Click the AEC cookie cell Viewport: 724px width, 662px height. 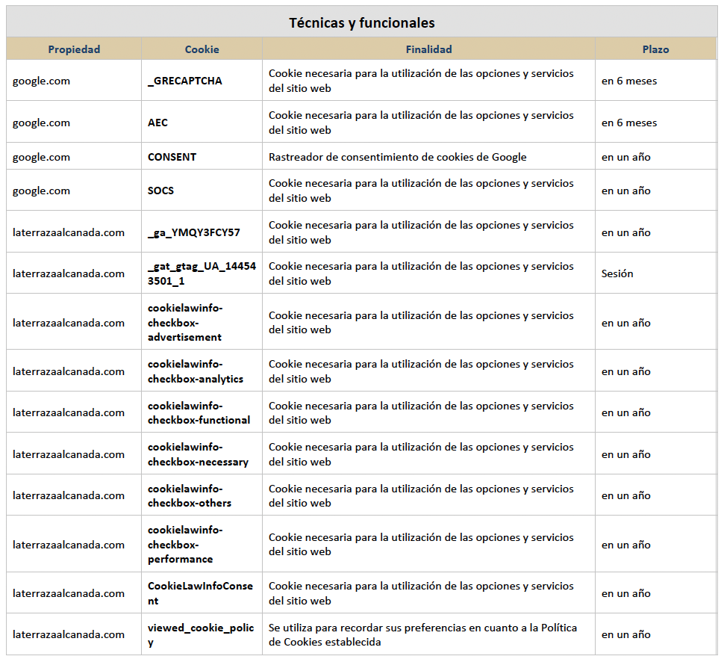coord(202,122)
